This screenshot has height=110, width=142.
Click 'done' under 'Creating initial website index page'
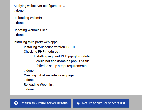coord(29,80)
